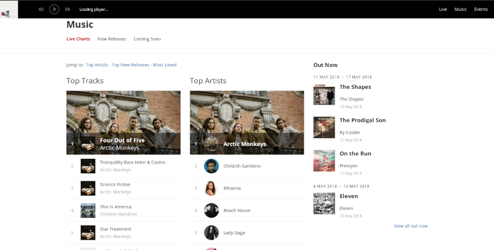Open the Eleven album title
494x250 pixels.
[348, 196]
